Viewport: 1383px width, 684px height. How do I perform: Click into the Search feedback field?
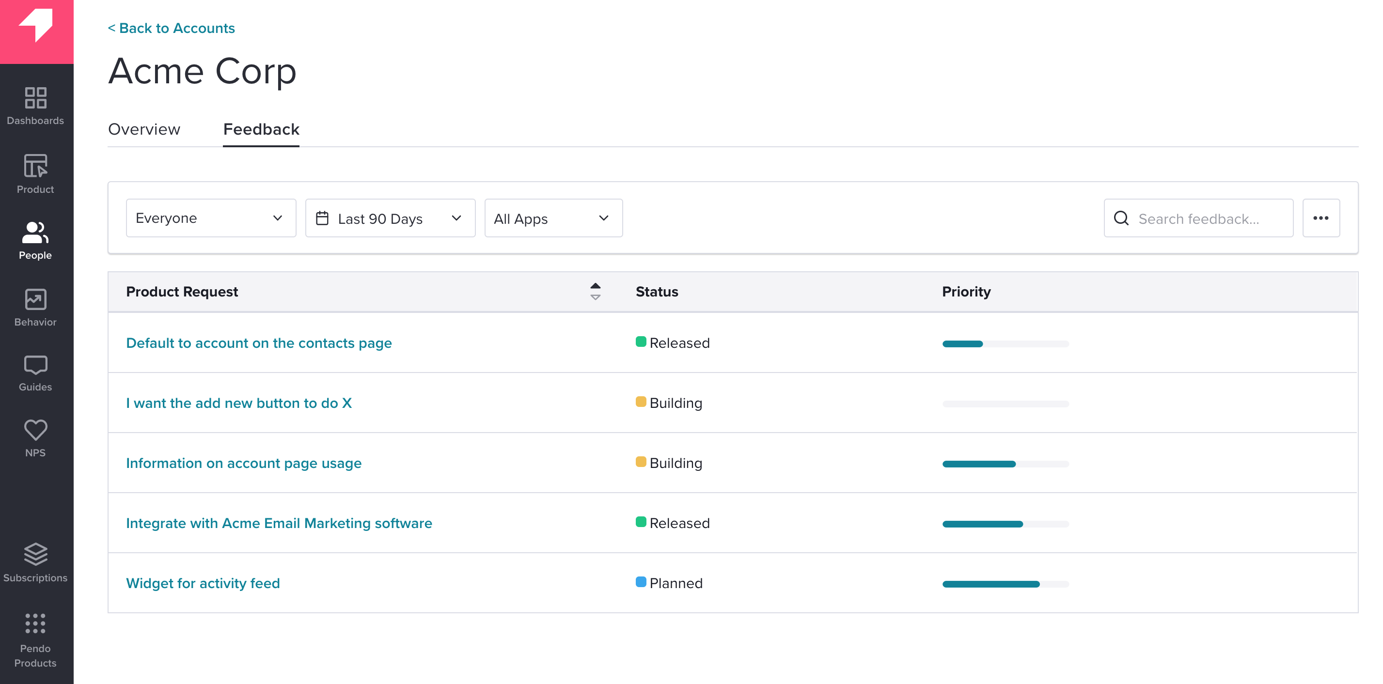point(1198,218)
